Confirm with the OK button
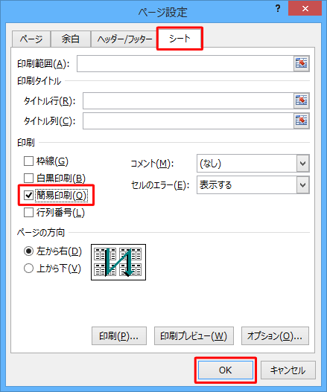This screenshot has height=392, width=327. click(226, 370)
